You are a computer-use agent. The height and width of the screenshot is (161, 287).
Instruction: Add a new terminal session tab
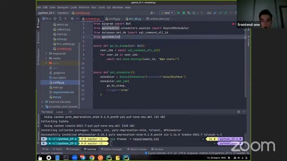[x=70, y=112]
